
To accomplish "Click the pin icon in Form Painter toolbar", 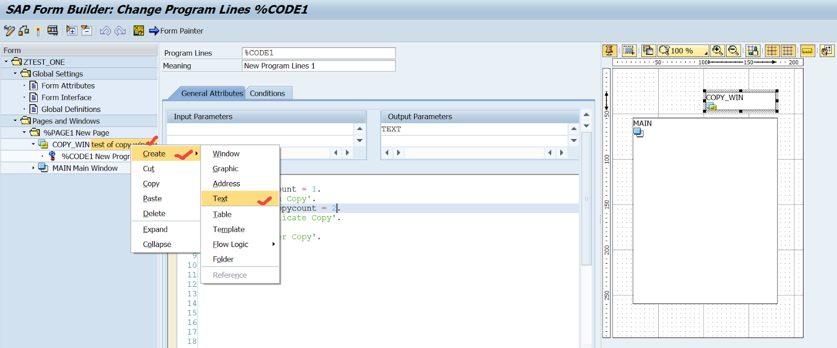I will click(609, 51).
